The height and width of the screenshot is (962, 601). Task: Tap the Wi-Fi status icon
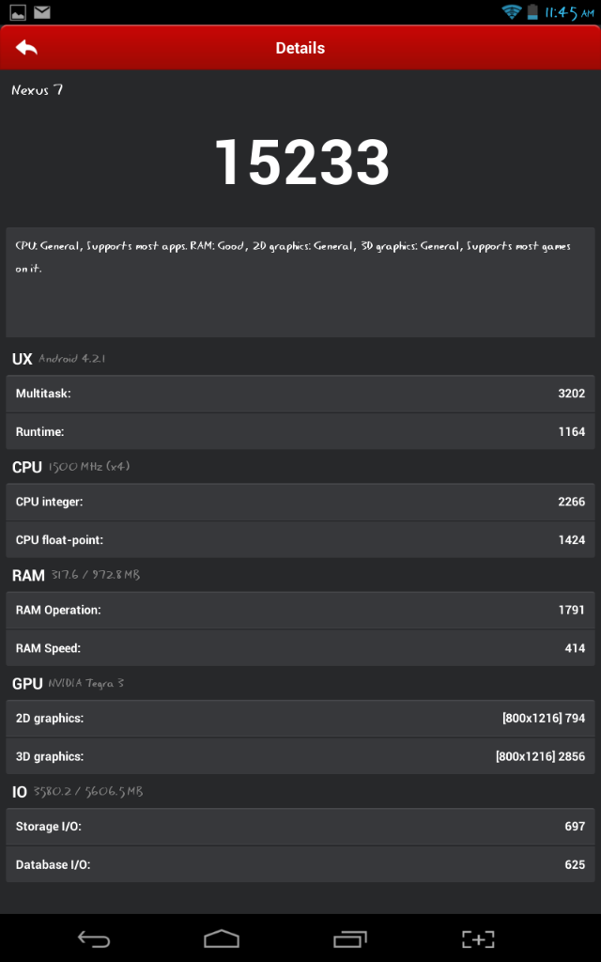(510, 11)
